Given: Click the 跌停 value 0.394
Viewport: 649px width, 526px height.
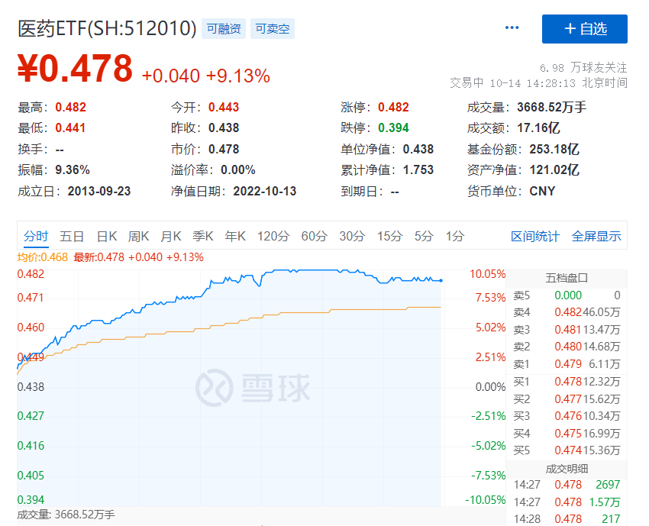Looking at the screenshot, I should [393, 128].
